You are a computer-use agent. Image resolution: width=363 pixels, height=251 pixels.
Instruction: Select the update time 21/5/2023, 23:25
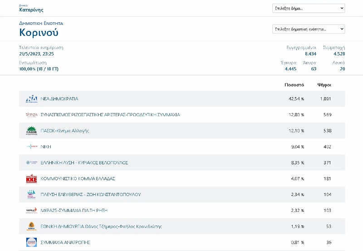click(37, 54)
